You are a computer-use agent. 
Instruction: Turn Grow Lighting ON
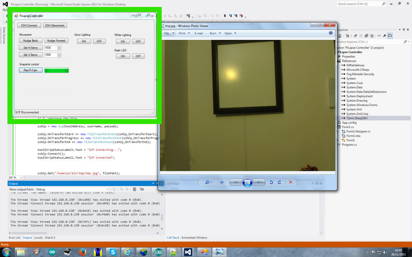(x=84, y=41)
